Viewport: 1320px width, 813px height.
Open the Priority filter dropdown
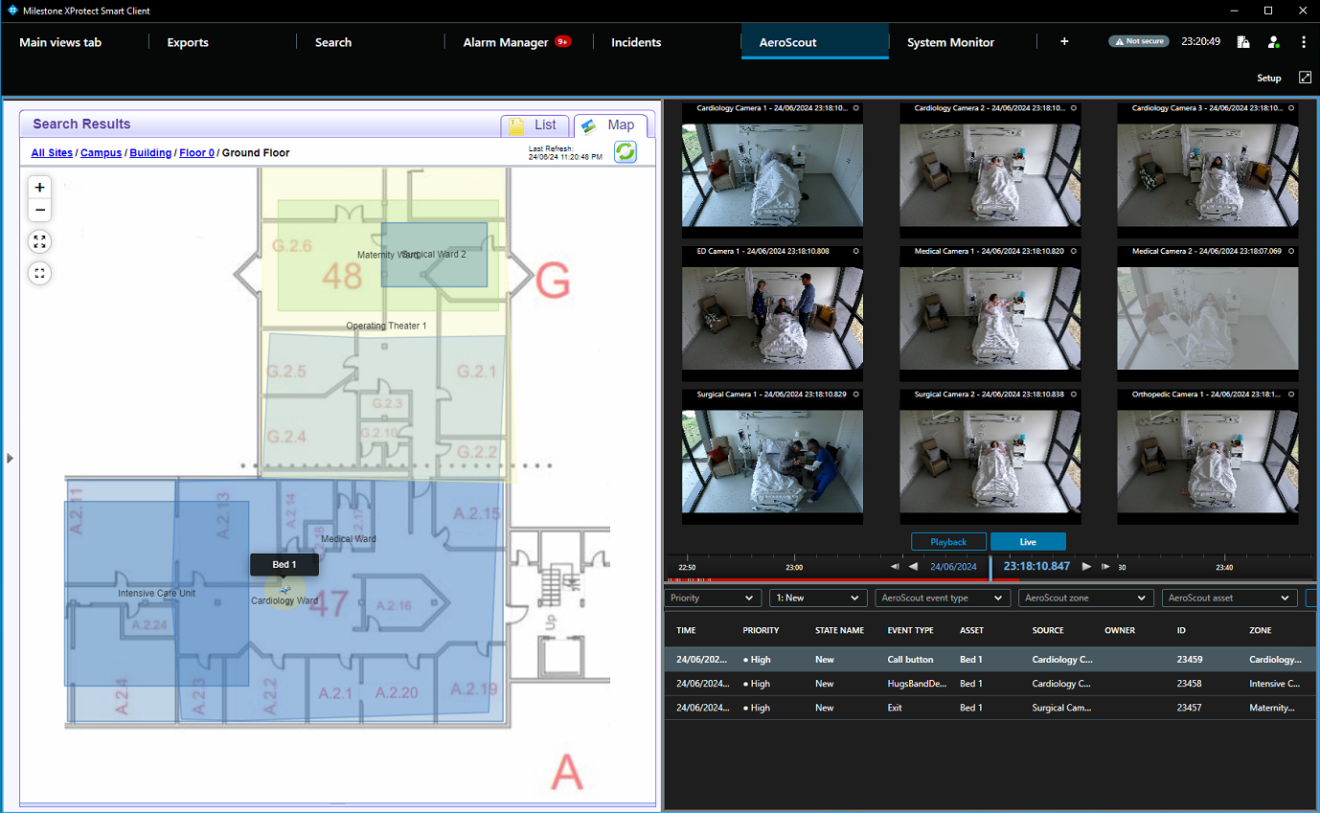pos(714,598)
